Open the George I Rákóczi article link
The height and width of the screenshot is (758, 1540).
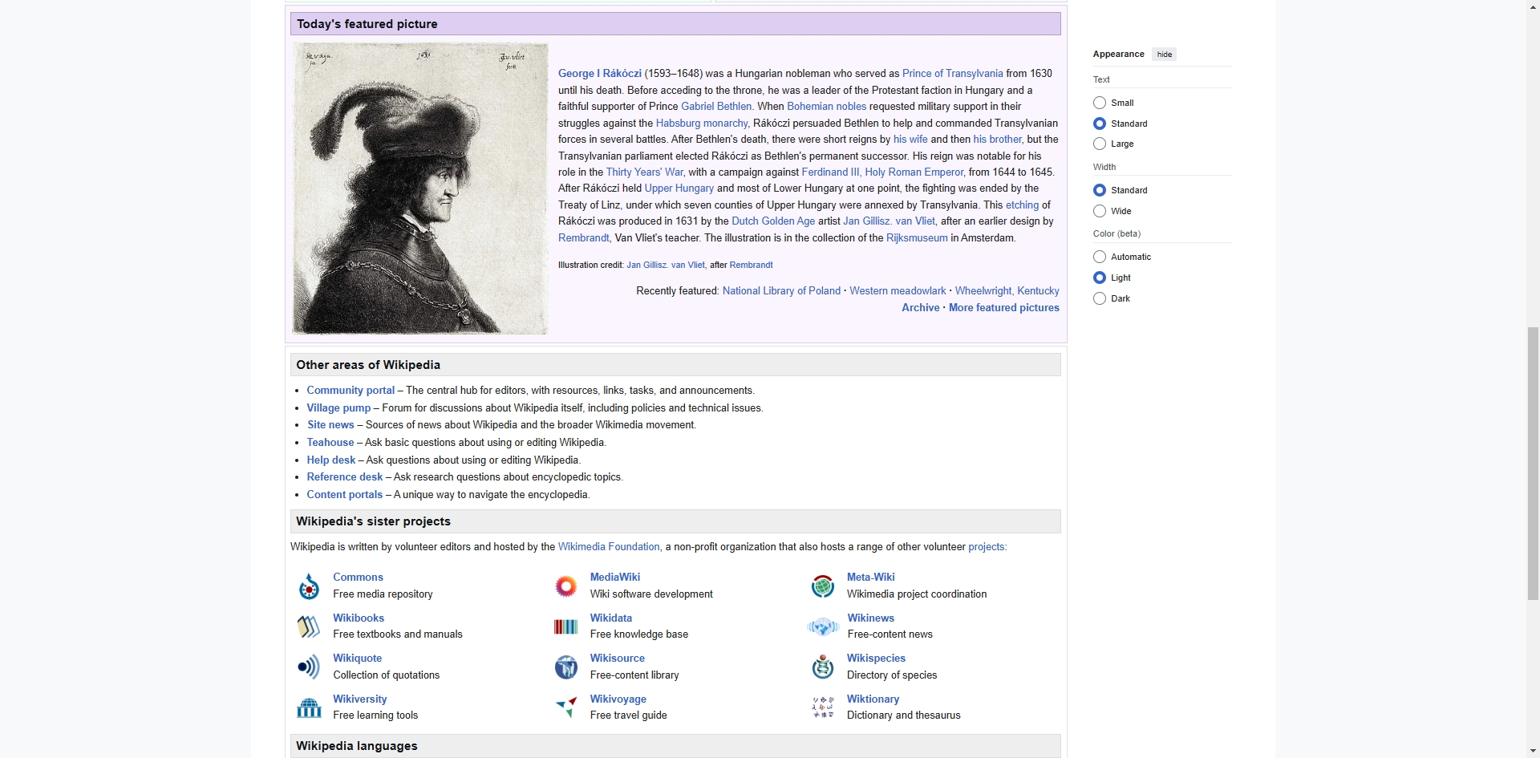click(x=600, y=73)
